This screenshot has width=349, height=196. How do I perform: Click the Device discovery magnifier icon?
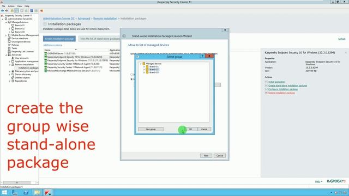[x=13, y=75]
